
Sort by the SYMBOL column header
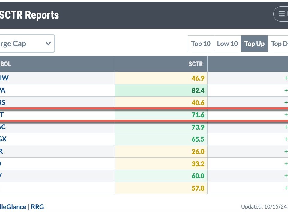click(x=5, y=64)
